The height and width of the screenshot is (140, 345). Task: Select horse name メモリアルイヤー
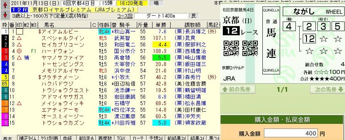pyautogui.click(x=63, y=71)
